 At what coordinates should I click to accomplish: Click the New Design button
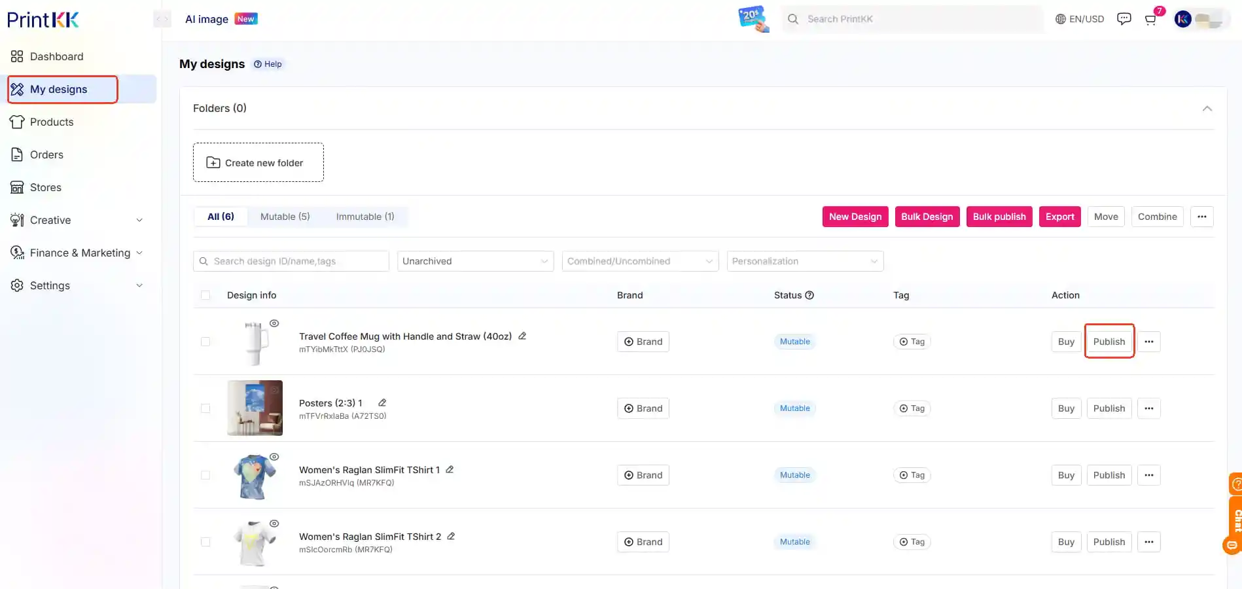click(x=855, y=216)
